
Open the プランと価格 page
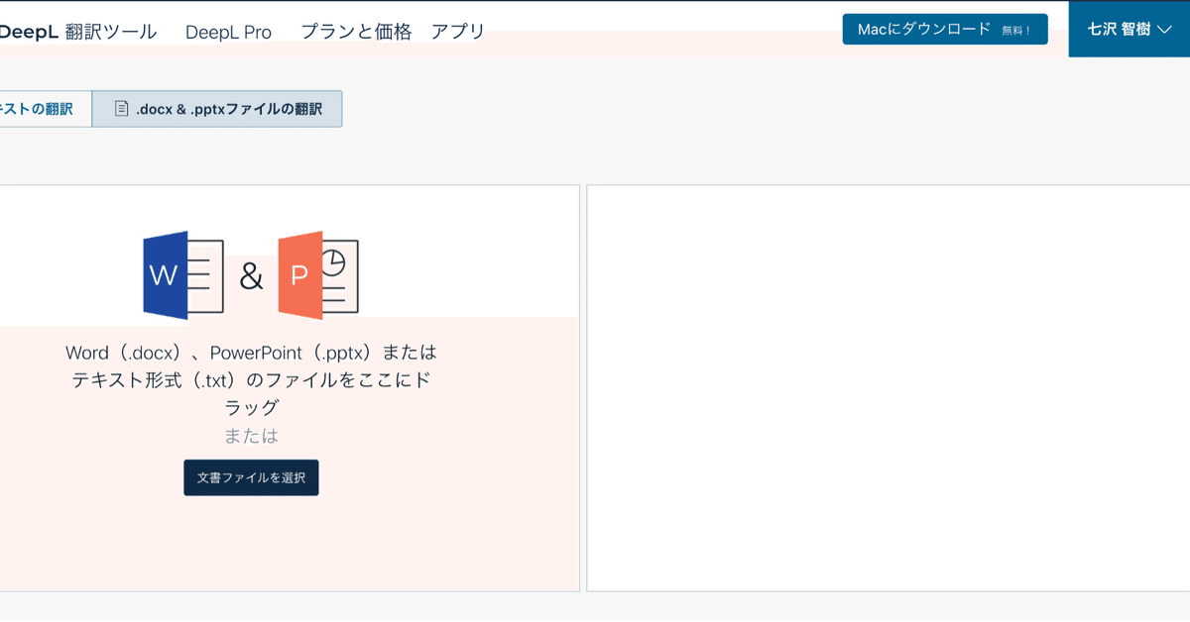click(x=356, y=32)
